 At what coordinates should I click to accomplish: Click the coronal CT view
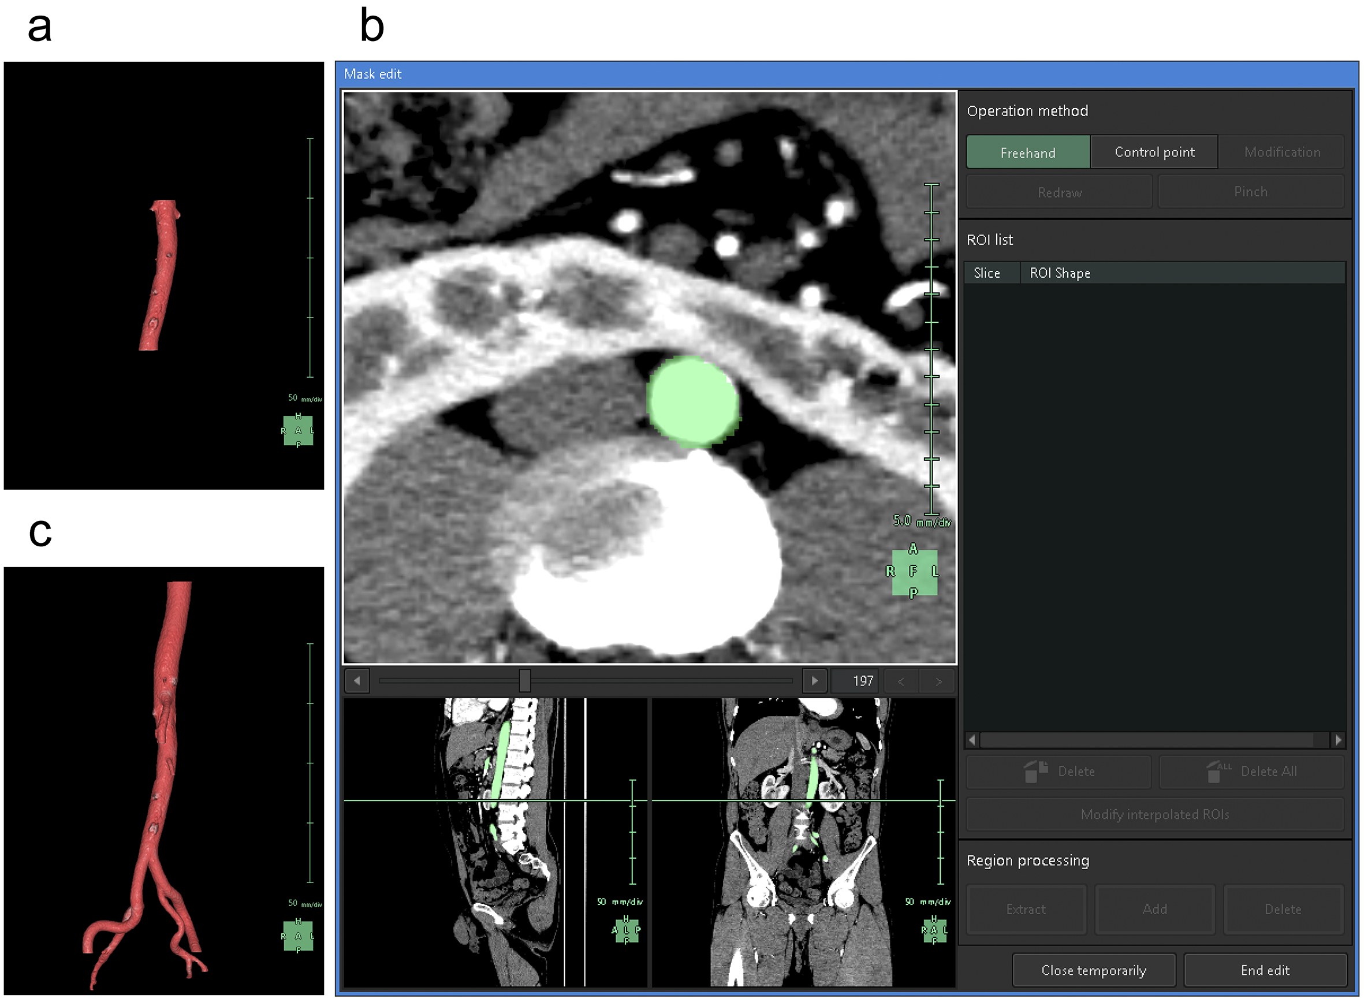804,843
